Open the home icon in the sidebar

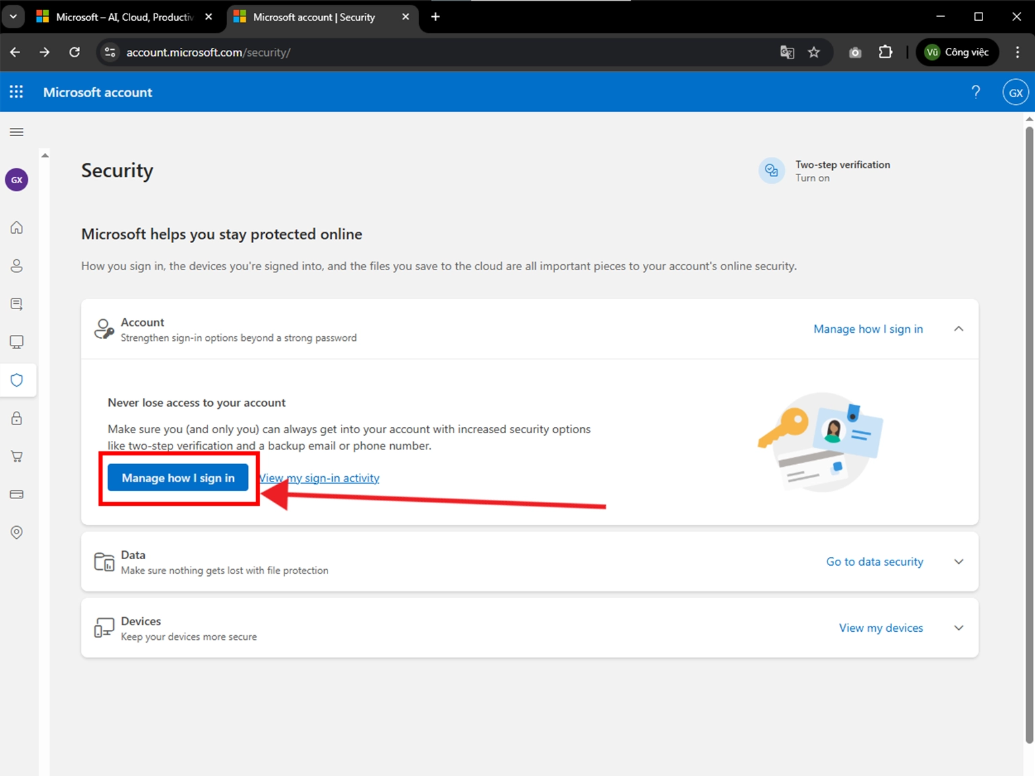(16, 227)
